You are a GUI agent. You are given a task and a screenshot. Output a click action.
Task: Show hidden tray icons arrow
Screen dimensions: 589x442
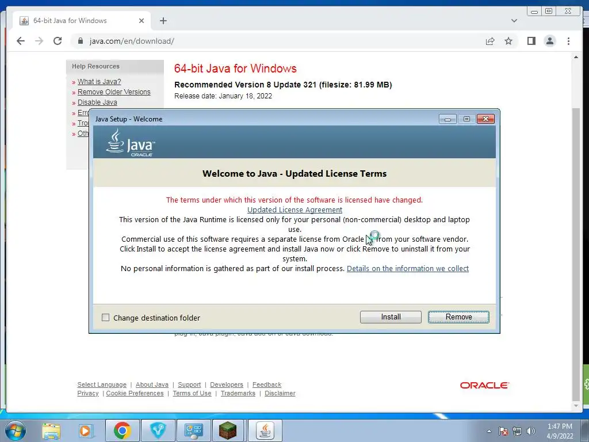click(489, 431)
